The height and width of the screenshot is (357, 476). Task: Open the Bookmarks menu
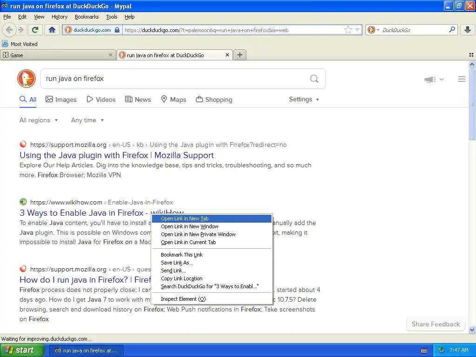[86, 17]
